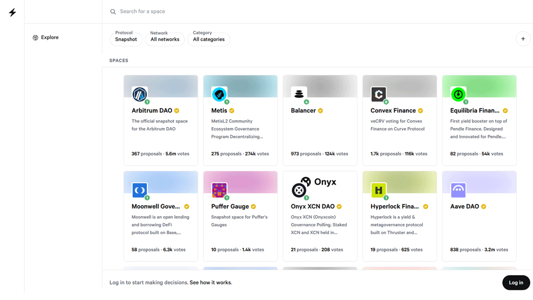Image resolution: width=533 pixels, height=300 pixels.
Task: Open the See how it works link
Action: tap(211, 283)
